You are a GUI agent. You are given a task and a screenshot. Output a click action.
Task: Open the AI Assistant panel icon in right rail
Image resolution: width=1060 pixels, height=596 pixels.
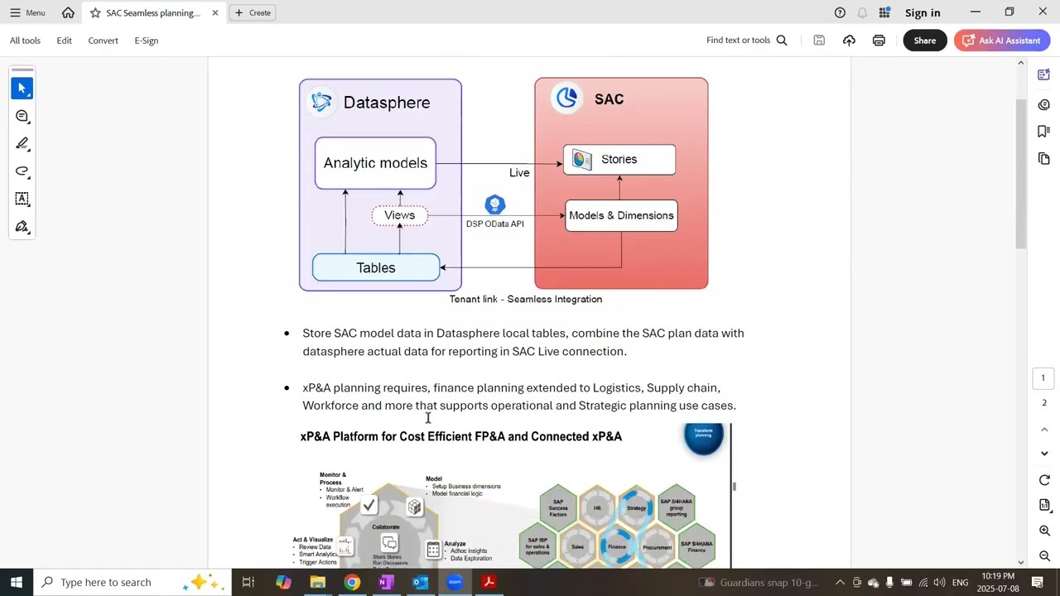tap(1044, 75)
